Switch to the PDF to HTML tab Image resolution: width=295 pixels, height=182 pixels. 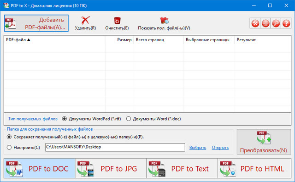254,168
